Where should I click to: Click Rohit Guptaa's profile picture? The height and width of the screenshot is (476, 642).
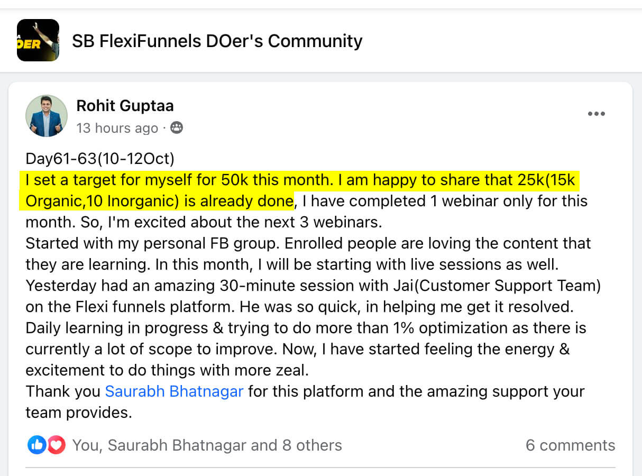point(47,116)
